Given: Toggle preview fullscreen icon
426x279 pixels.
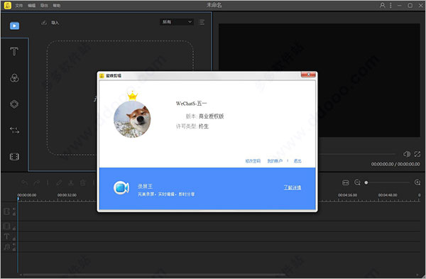Looking at the screenshot, I should (x=417, y=154).
